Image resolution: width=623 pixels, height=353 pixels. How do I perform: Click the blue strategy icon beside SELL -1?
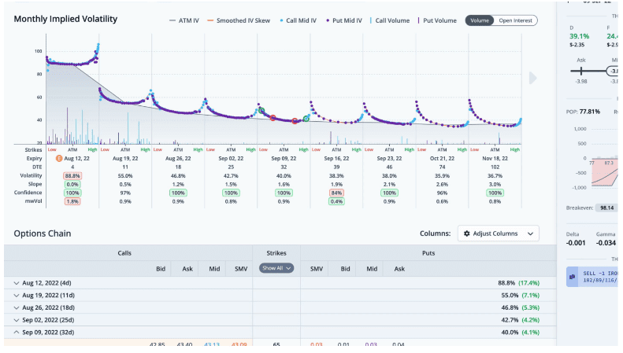click(573, 277)
